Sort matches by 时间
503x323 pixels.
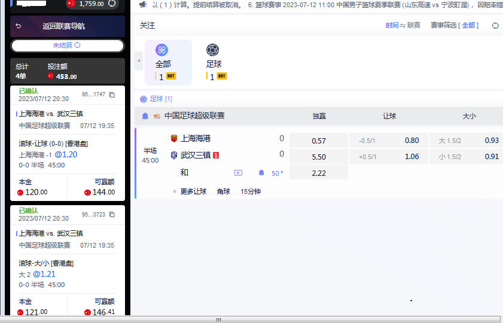(x=392, y=25)
